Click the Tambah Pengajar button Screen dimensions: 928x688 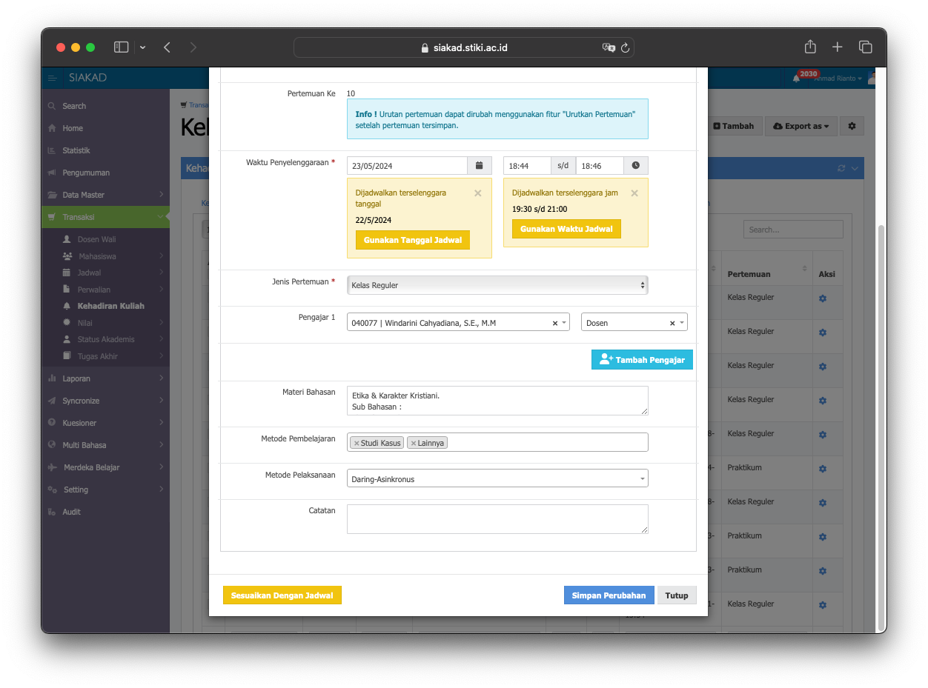642,359
